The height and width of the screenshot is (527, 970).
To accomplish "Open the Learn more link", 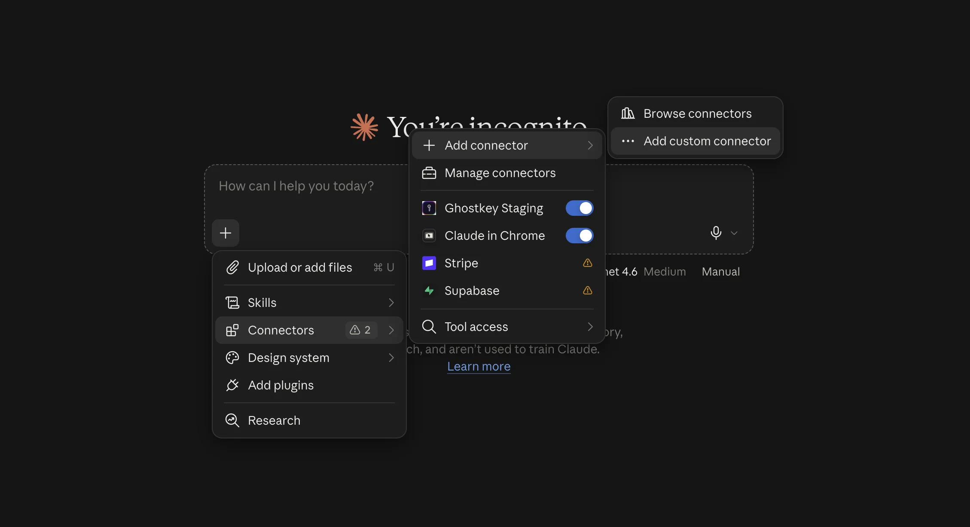I will pos(479,366).
